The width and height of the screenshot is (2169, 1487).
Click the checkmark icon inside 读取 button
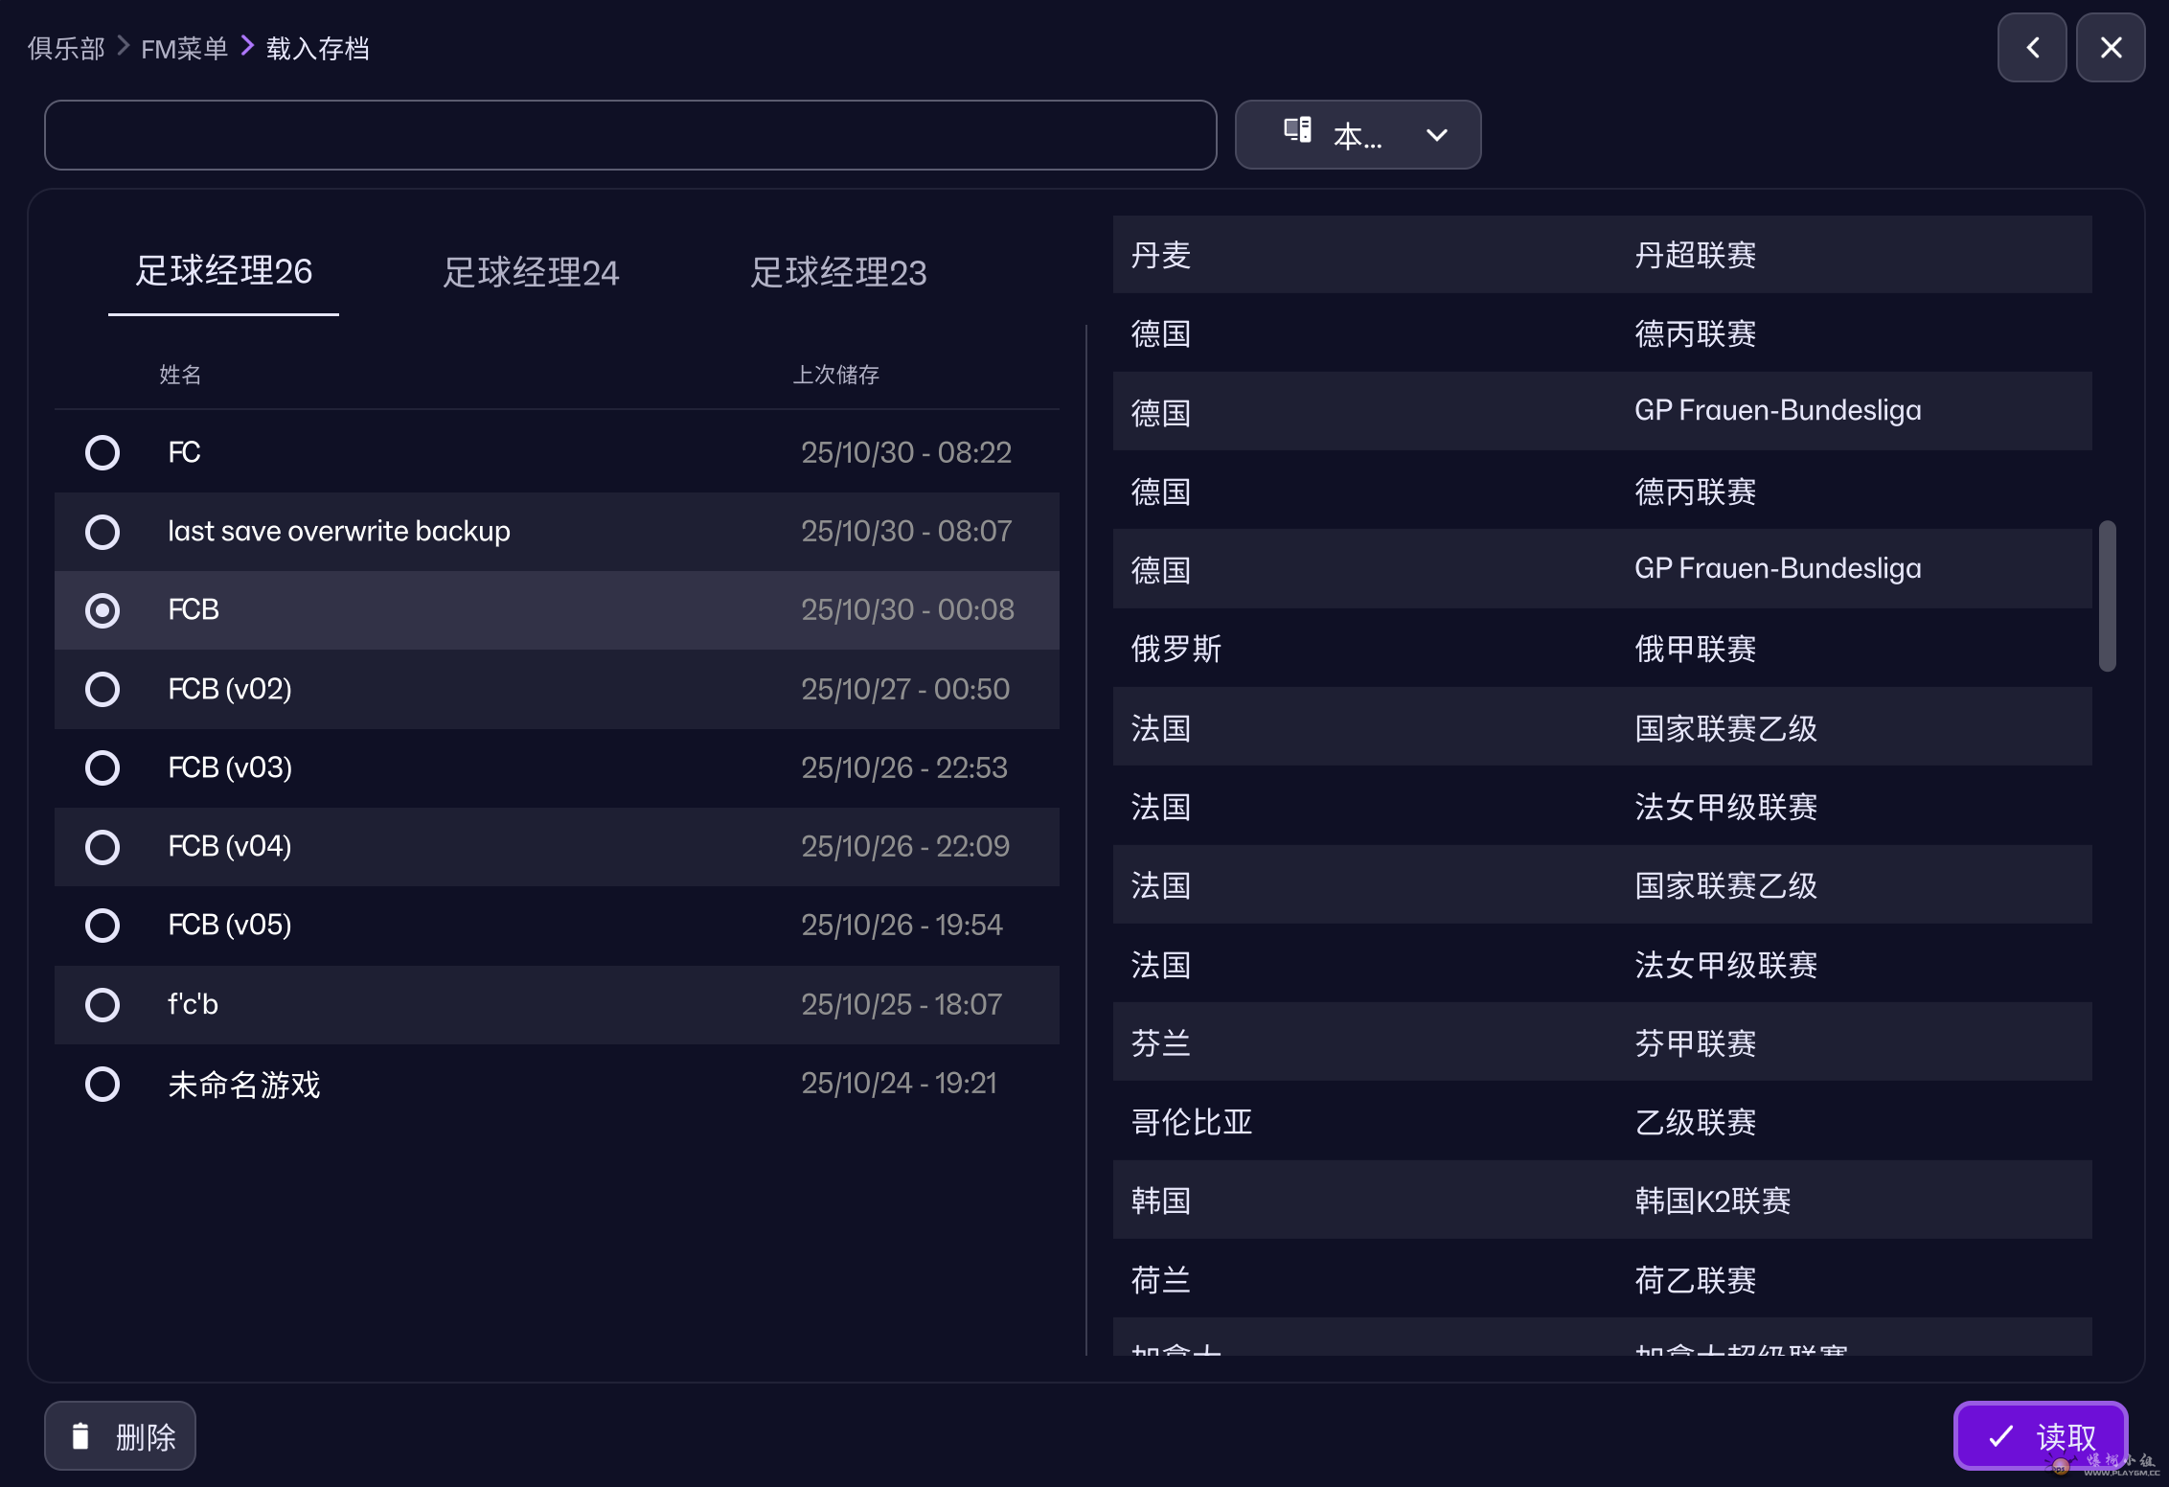click(x=2000, y=1435)
